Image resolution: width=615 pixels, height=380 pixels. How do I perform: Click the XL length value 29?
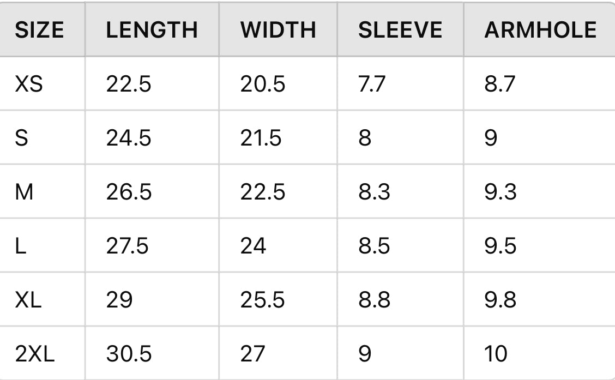(x=119, y=300)
